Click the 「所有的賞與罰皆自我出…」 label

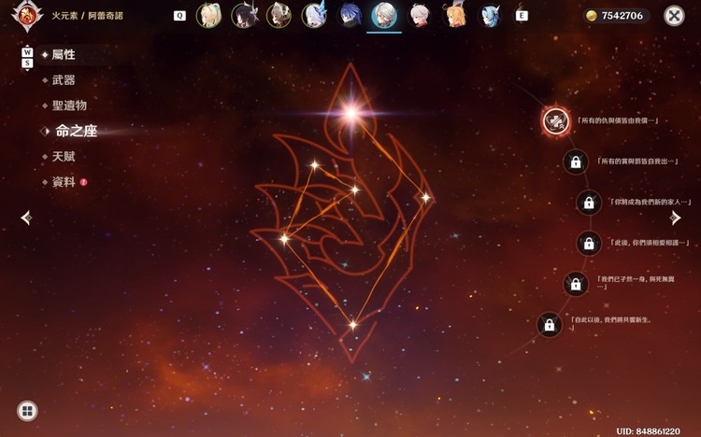tap(638, 162)
